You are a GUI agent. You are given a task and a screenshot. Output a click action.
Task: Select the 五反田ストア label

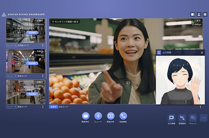[x=23, y=45]
